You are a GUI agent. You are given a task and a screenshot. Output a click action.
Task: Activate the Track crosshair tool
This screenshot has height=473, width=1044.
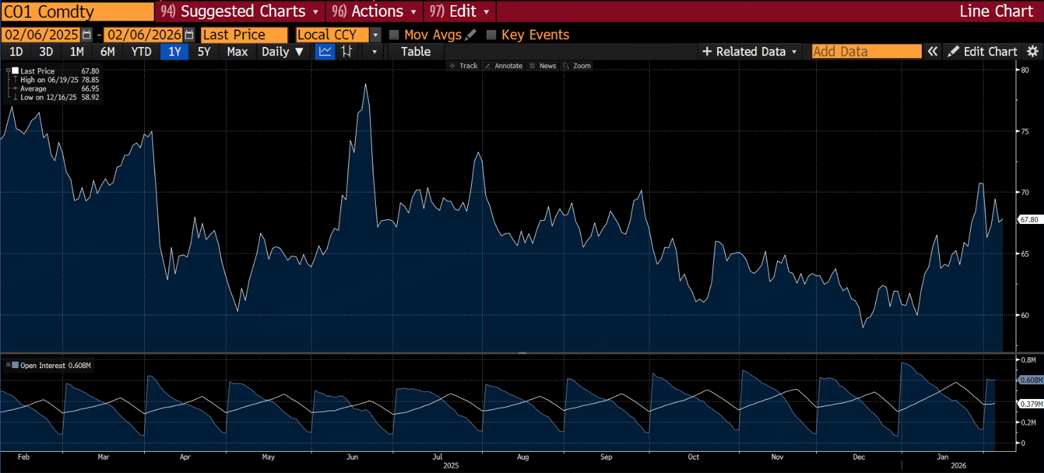tap(463, 66)
